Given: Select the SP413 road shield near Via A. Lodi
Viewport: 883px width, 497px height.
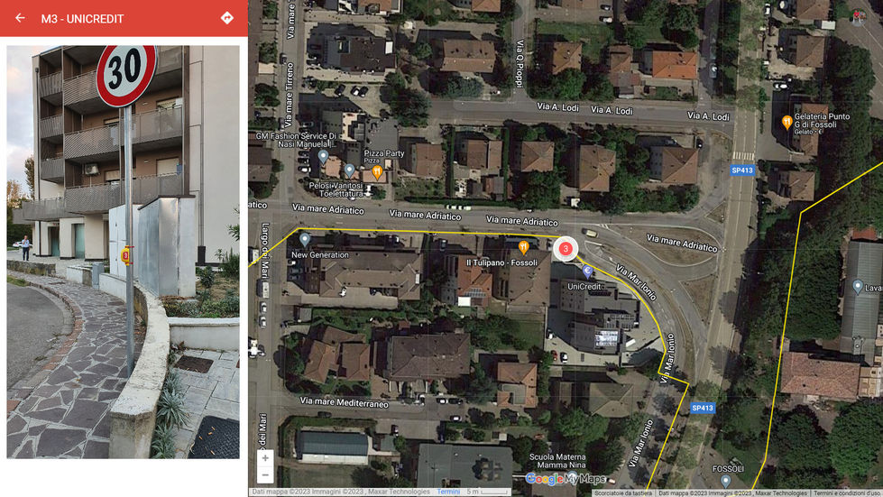Looking at the screenshot, I should [741, 170].
